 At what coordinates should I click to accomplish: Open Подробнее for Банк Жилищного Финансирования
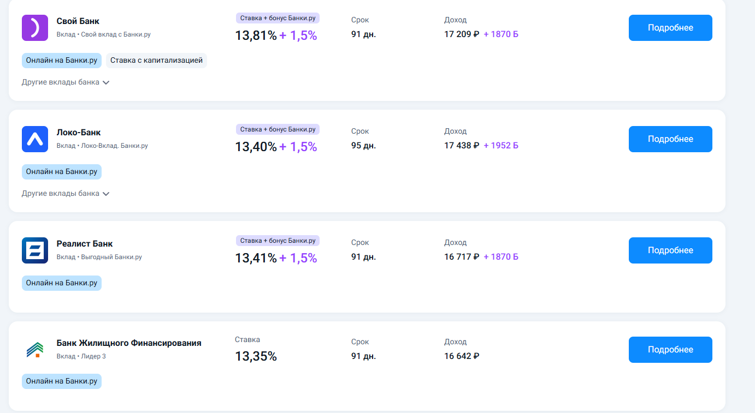(670, 350)
